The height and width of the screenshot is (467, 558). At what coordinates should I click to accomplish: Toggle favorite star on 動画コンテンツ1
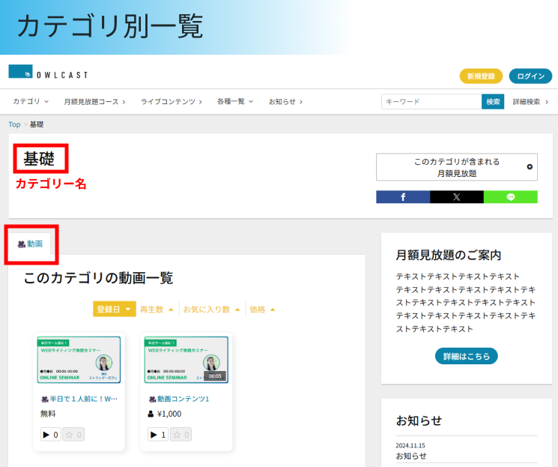tap(178, 435)
